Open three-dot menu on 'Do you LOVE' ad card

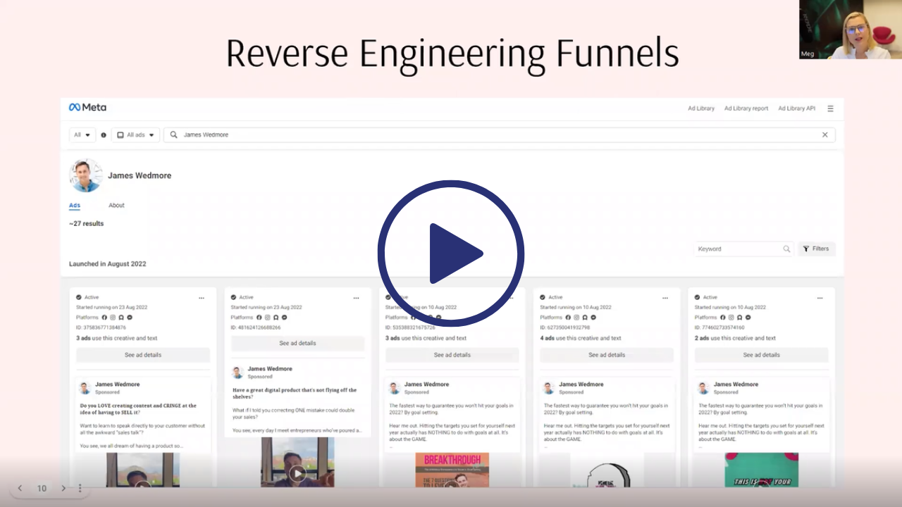coord(202,298)
